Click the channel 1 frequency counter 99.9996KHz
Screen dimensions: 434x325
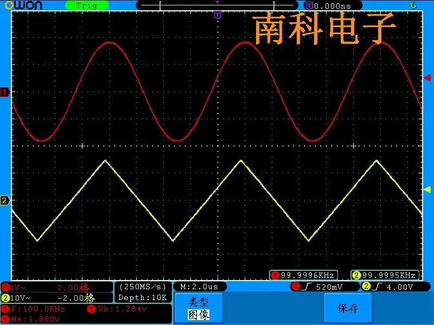coord(303,275)
